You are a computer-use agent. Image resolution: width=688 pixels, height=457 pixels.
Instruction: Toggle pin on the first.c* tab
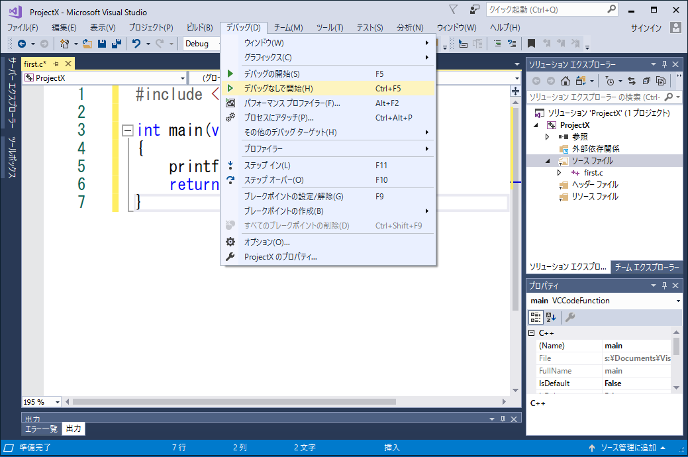tap(56, 64)
